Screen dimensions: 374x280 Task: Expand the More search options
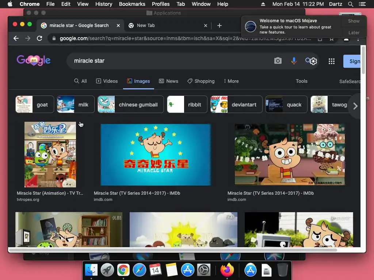[x=231, y=81]
